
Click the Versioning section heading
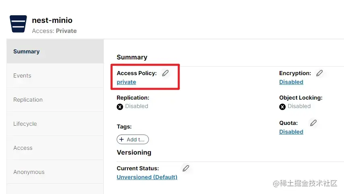(x=134, y=153)
